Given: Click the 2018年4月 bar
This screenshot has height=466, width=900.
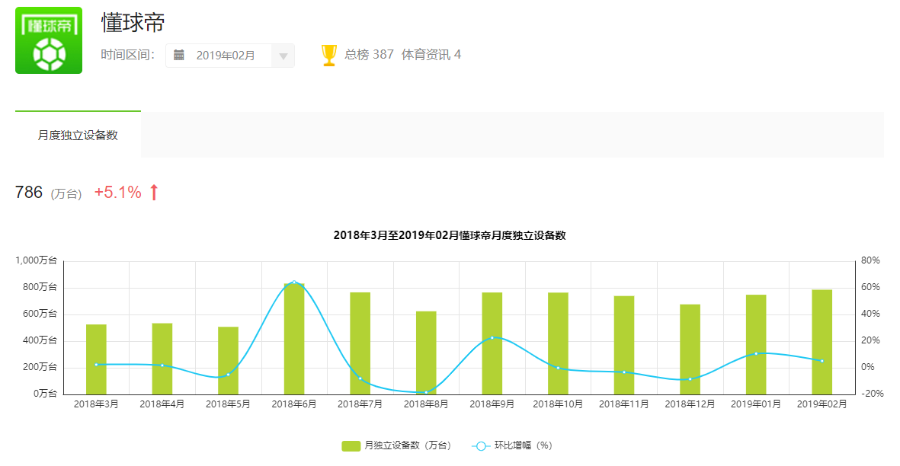Looking at the screenshot, I should 162,359.
